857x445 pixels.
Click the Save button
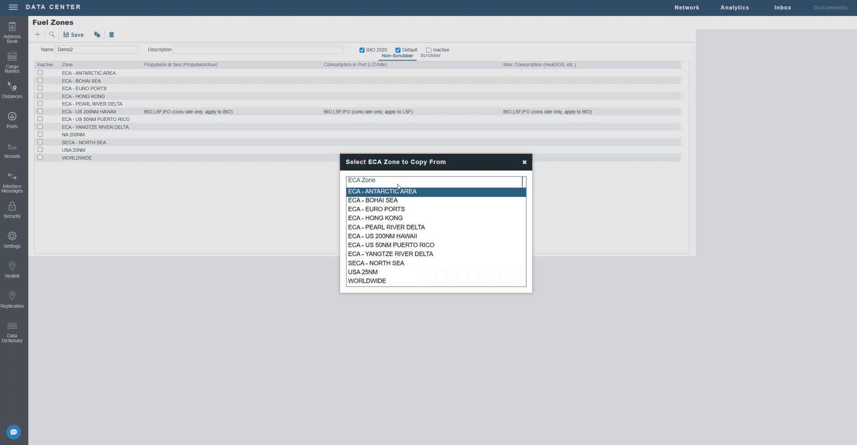coord(74,34)
